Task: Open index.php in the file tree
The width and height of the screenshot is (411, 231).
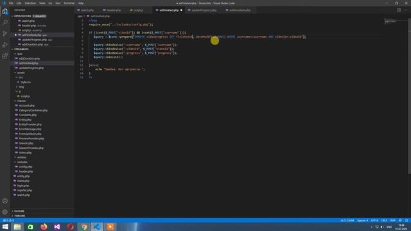Action: (23, 181)
